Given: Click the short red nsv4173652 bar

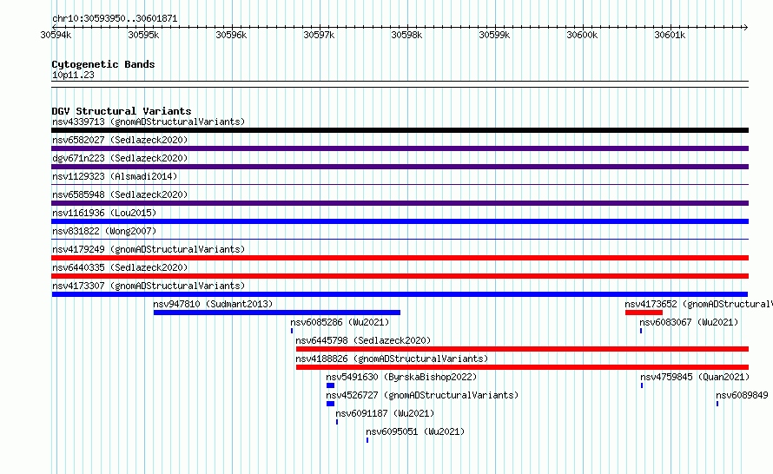Looking at the screenshot, I should pos(644,313).
